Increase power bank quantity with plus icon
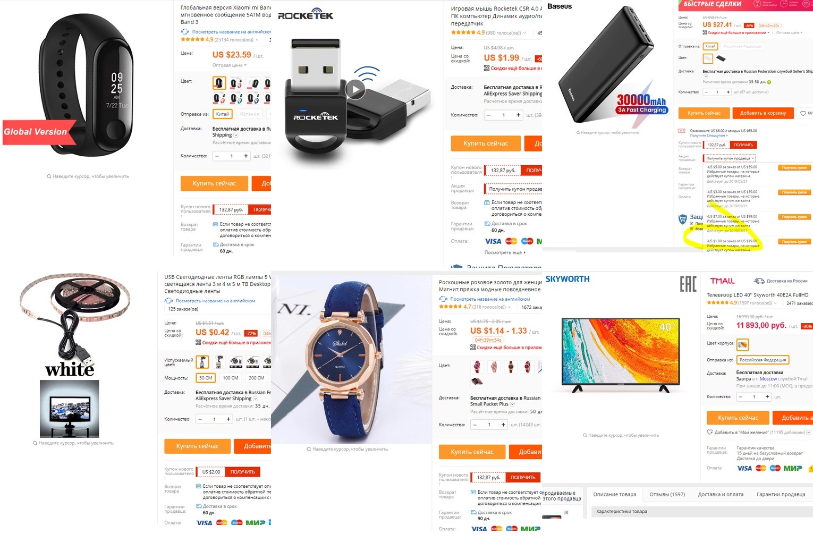Image resolution: width=813 pixels, height=542 pixels. point(727,92)
